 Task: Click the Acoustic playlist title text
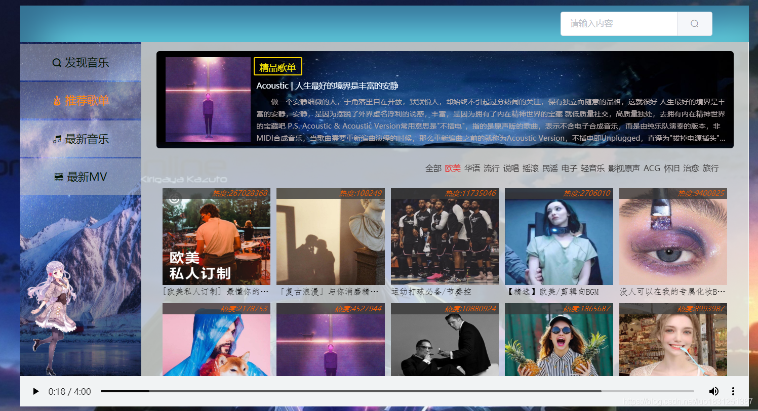pos(327,86)
